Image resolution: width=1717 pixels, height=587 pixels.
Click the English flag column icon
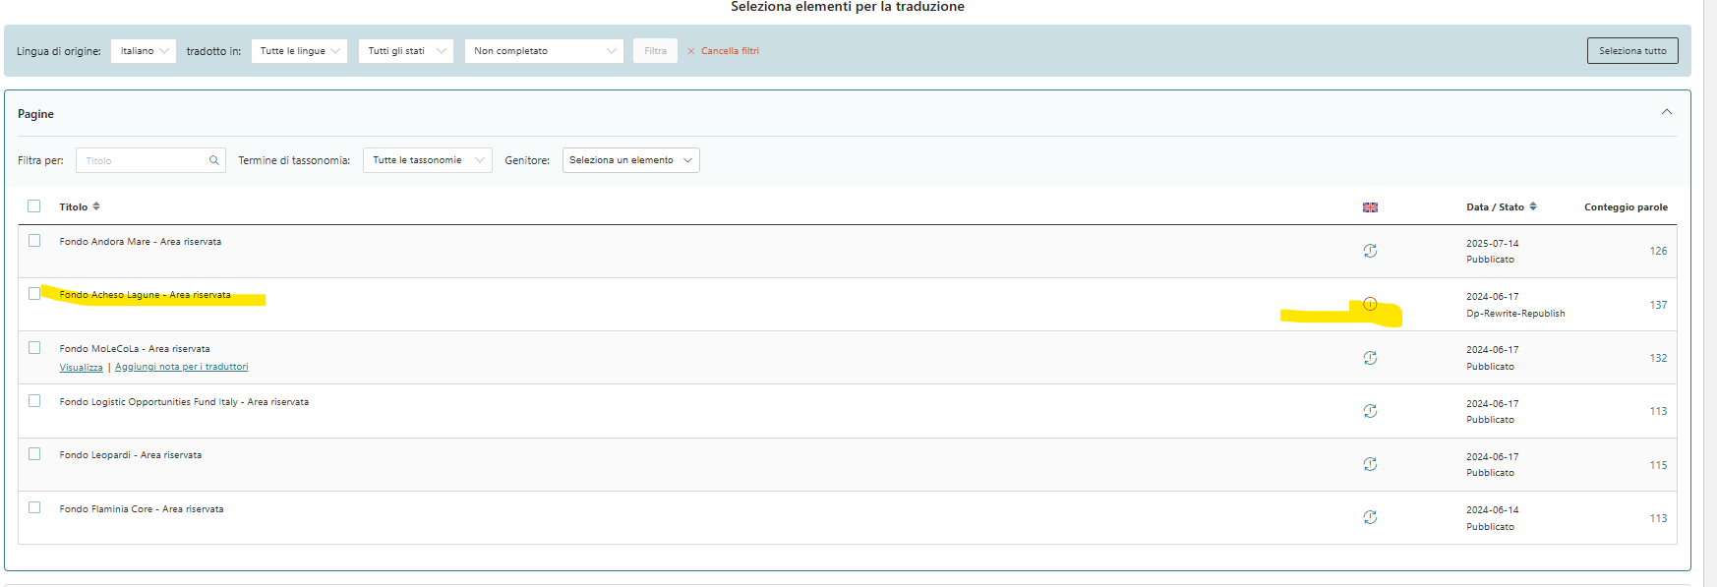click(x=1370, y=207)
